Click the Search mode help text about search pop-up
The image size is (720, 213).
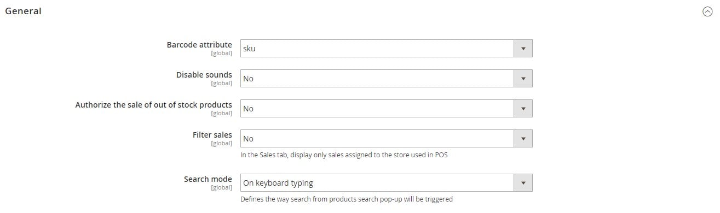click(347, 199)
